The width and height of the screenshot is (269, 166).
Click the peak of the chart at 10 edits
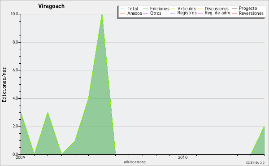pyautogui.click(x=102, y=14)
